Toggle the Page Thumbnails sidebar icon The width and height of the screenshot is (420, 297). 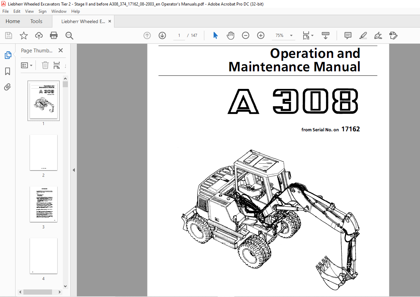(8, 55)
